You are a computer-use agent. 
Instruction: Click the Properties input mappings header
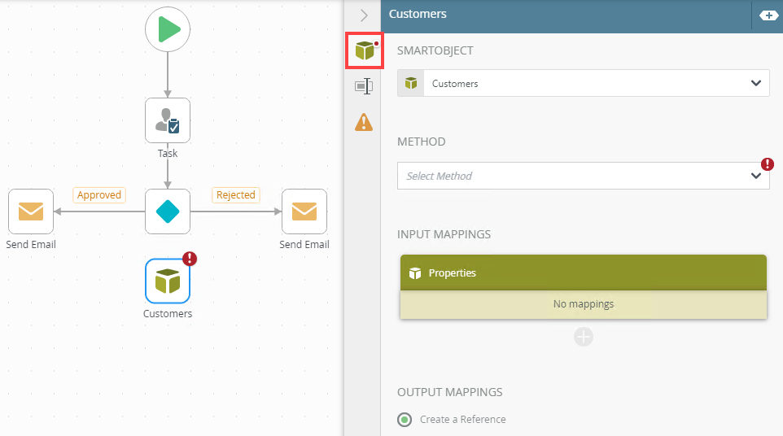click(583, 273)
